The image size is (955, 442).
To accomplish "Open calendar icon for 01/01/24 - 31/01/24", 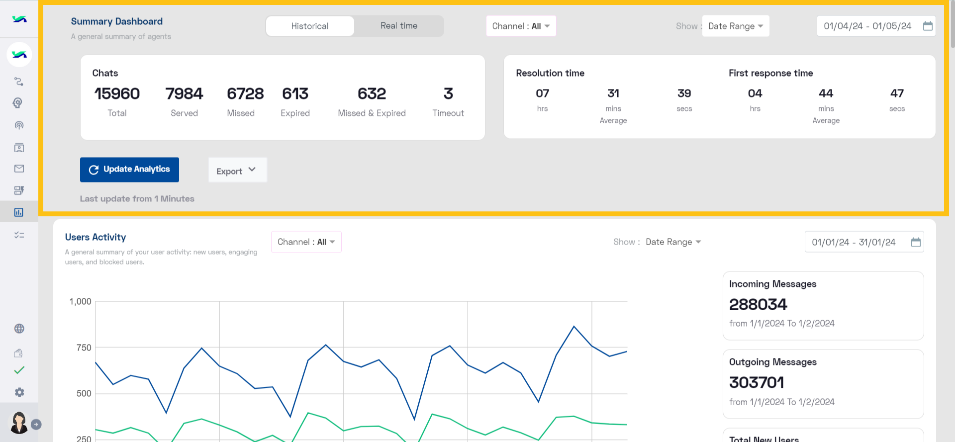I will 916,242.
